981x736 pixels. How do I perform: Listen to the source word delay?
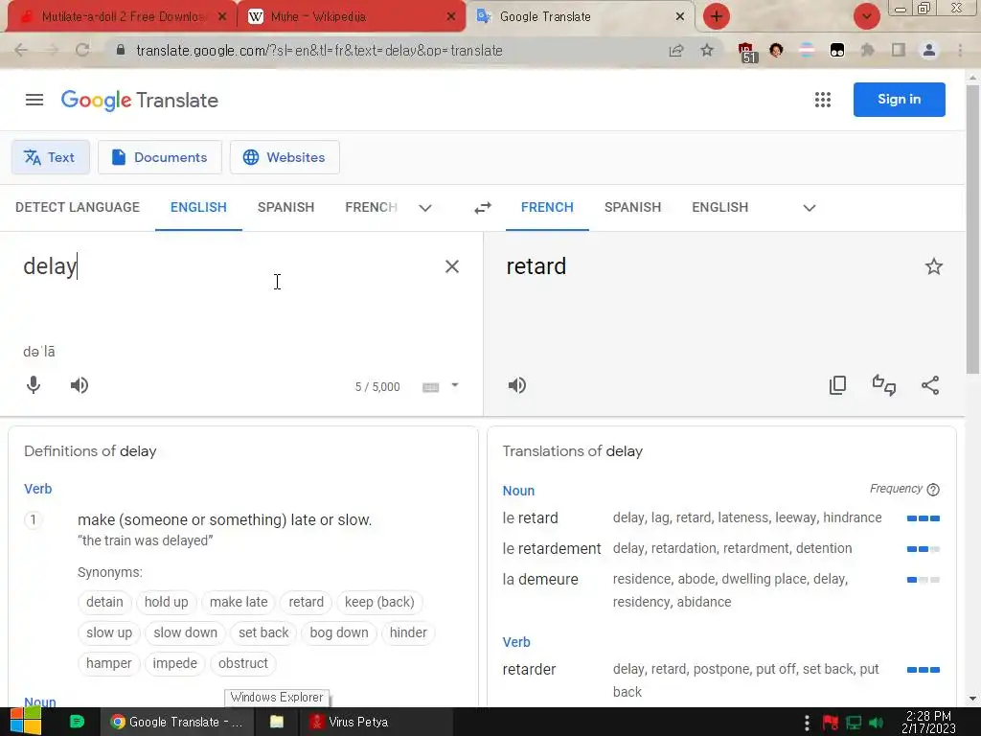80,385
